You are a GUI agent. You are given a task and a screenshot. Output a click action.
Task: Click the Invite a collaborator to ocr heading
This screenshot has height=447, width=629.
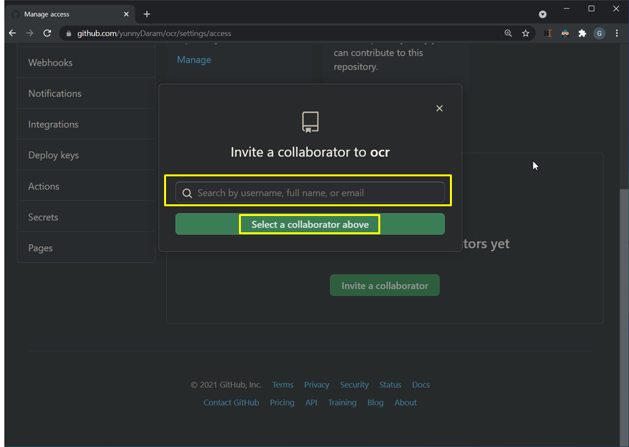click(310, 152)
